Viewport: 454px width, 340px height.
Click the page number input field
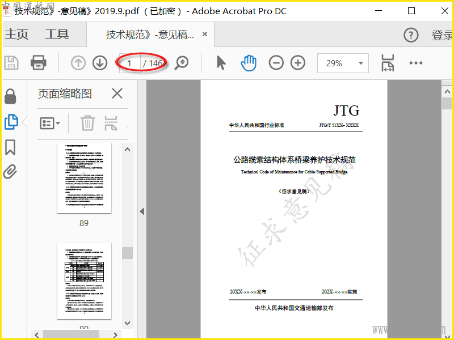point(130,63)
